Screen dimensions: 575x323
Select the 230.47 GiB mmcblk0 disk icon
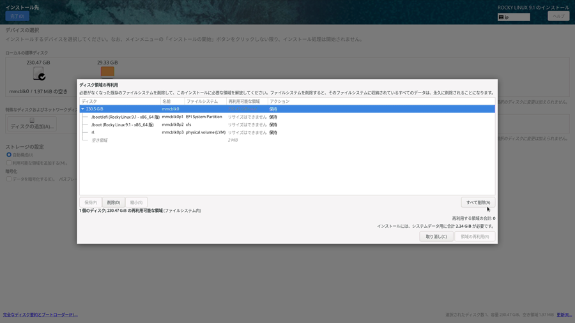(38, 74)
